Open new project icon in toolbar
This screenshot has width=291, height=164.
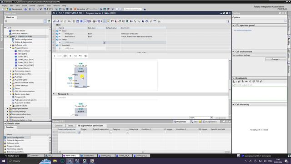(x=3, y=9)
